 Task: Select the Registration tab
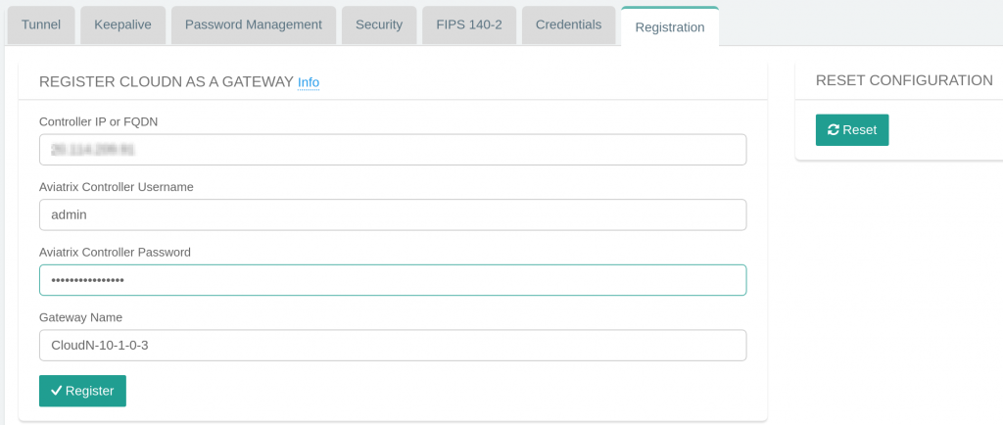pos(670,26)
